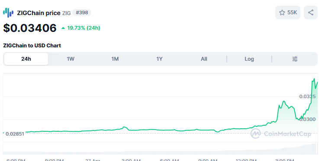Viewport: 325px width, 161px height.
Task: Click the #398 rank badge
Action: [82, 12]
